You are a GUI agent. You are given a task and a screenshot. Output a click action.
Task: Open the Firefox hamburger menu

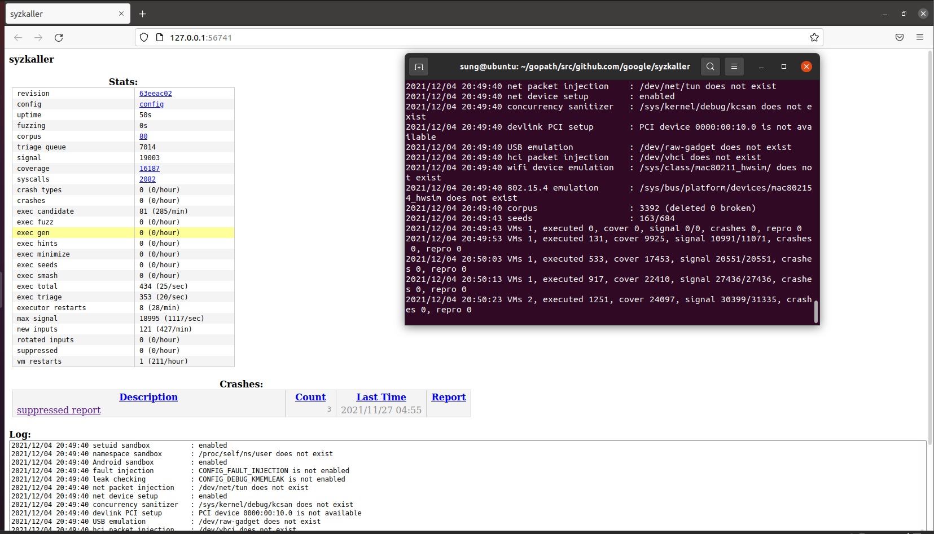pyautogui.click(x=920, y=38)
